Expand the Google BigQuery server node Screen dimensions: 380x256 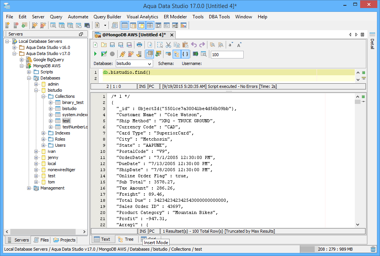21,60
